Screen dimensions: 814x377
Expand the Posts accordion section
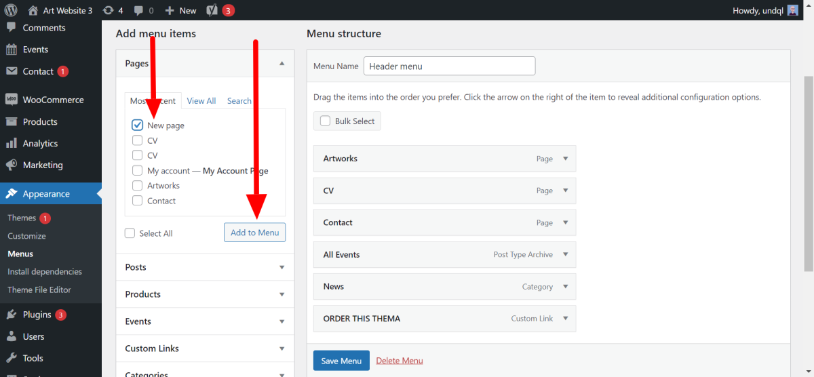(205, 267)
